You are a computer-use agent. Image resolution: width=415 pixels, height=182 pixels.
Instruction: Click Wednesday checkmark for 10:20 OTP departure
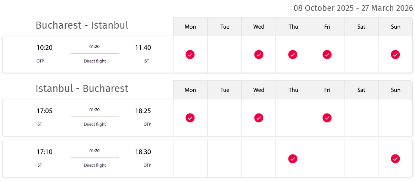pos(259,55)
